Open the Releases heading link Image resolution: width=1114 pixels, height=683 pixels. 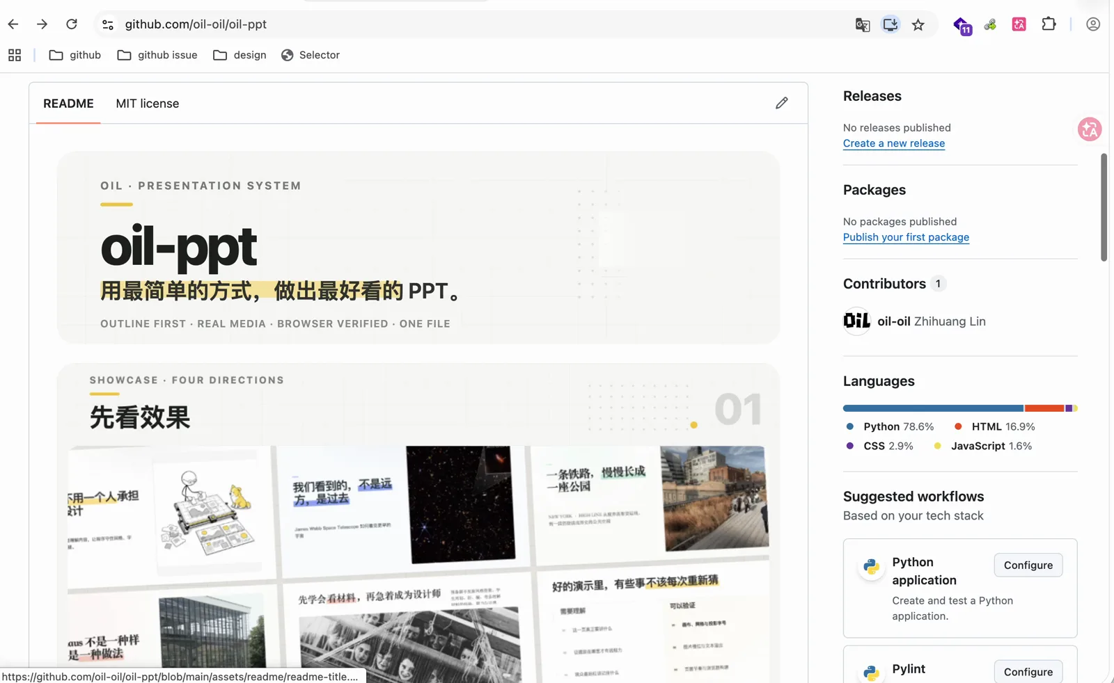(872, 96)
